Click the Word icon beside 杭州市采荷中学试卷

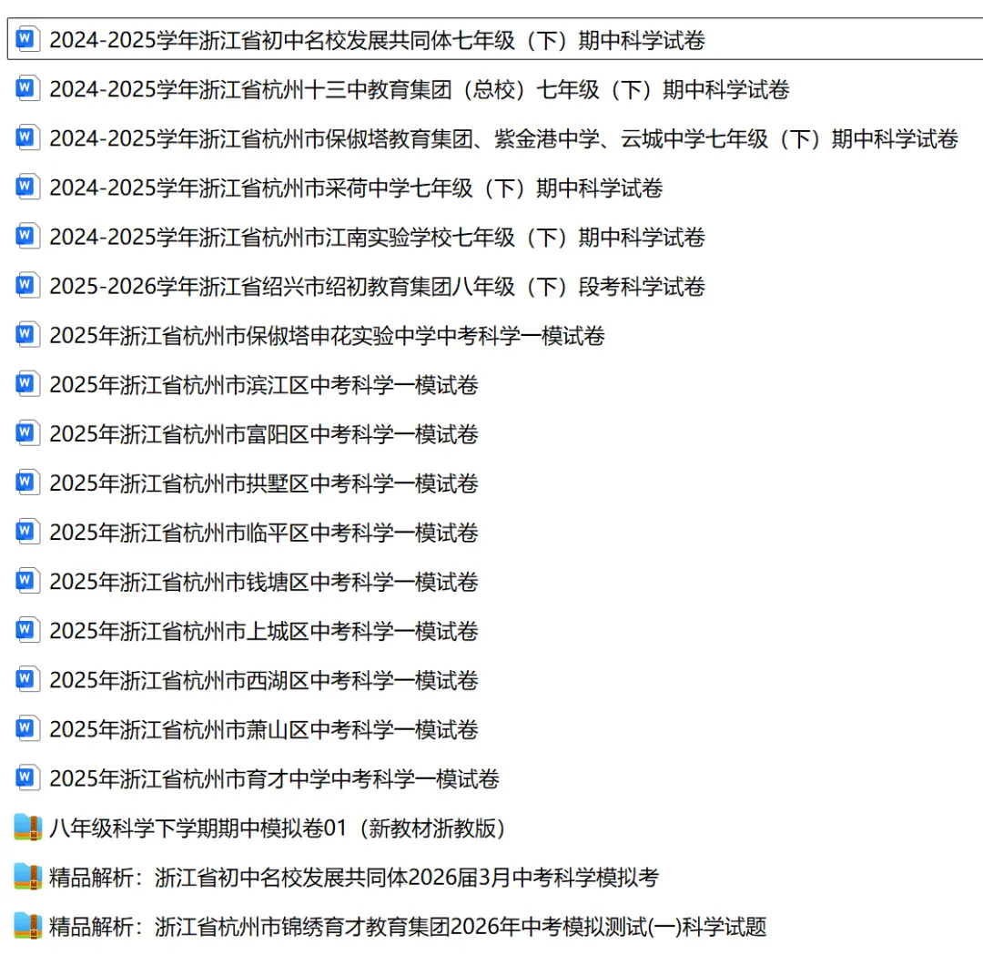(26, 188)
